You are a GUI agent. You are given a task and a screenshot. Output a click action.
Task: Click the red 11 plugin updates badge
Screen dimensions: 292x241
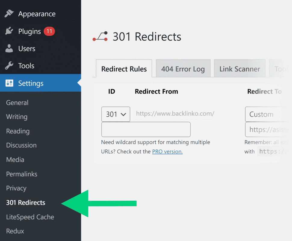tap(49, 31)
